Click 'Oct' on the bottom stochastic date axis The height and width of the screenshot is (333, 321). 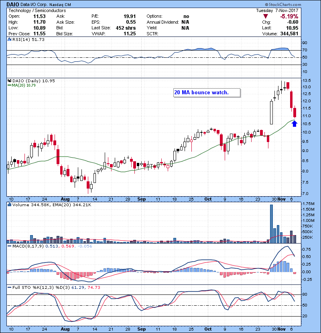[208, 329]
